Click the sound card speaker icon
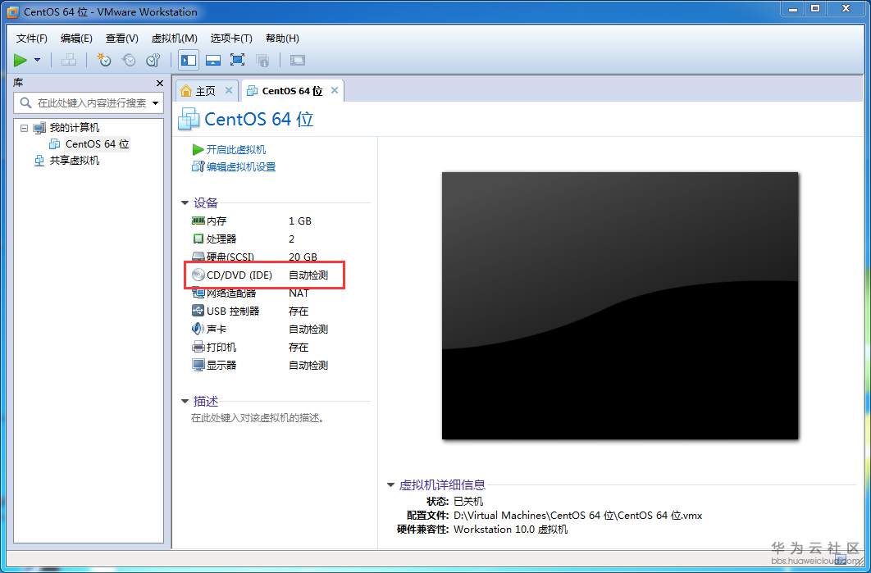Image resolution: width=871 pixels, height=573 pixels. [x=198, y=329]
